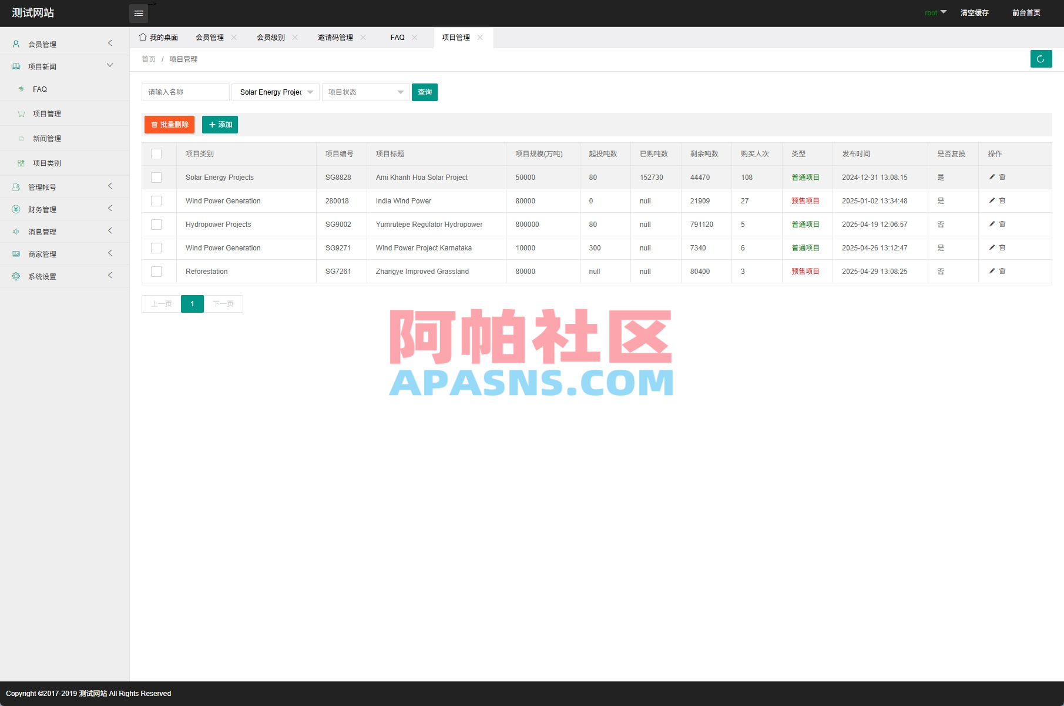1064x706 pixels.
Task: Click page 1 in pagination
Action: (192, 303)
